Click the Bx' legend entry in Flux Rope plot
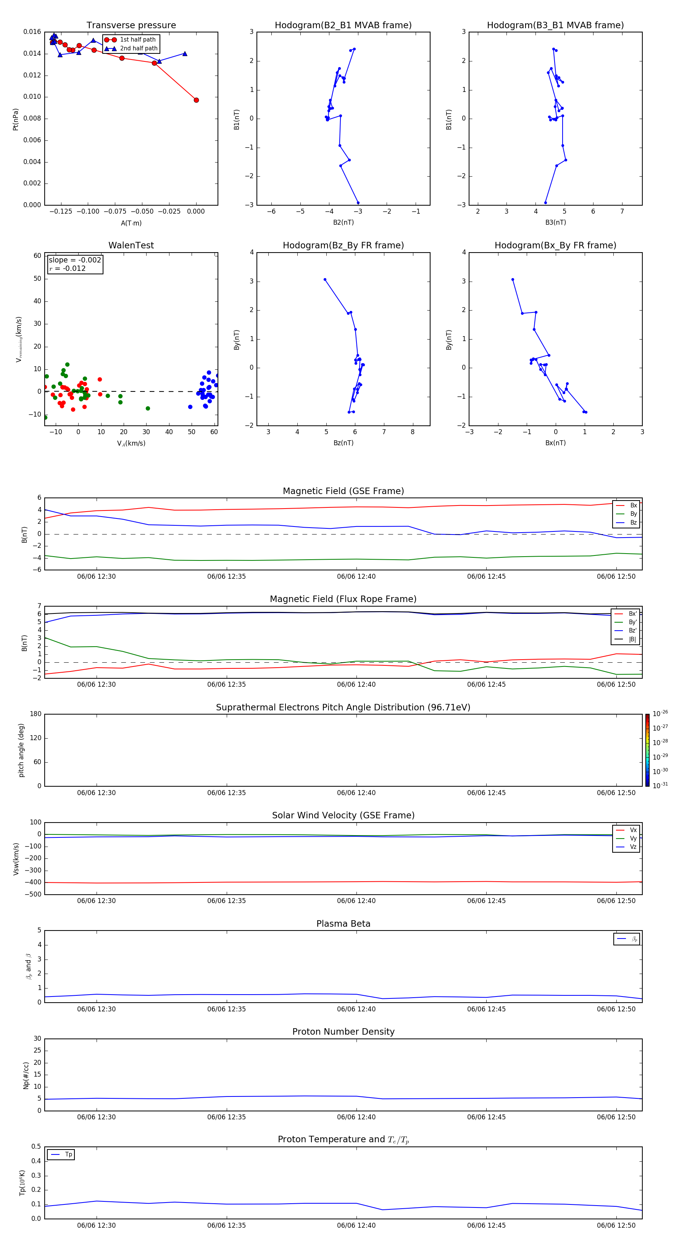The width and height of the screenshot is (687, 1259). [626, 614]
